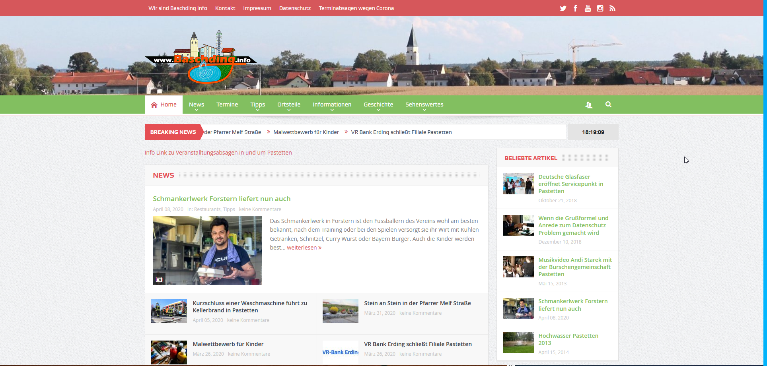Click the Grußformel article sidebar thumbnail

(x=518, y=225)
